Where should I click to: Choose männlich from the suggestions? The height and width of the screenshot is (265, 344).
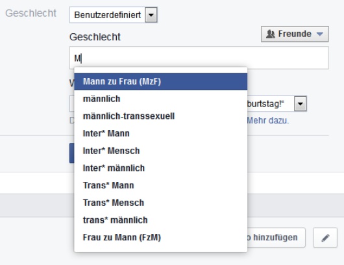point(160,99)
